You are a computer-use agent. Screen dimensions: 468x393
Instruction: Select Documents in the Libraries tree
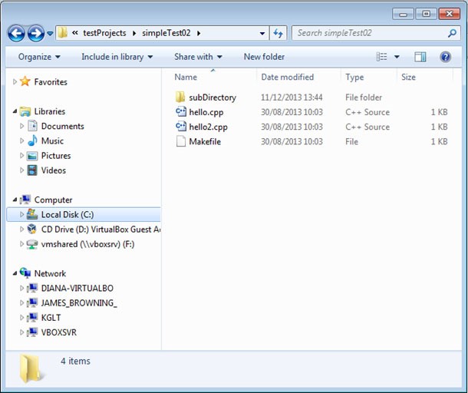point(62,126)
